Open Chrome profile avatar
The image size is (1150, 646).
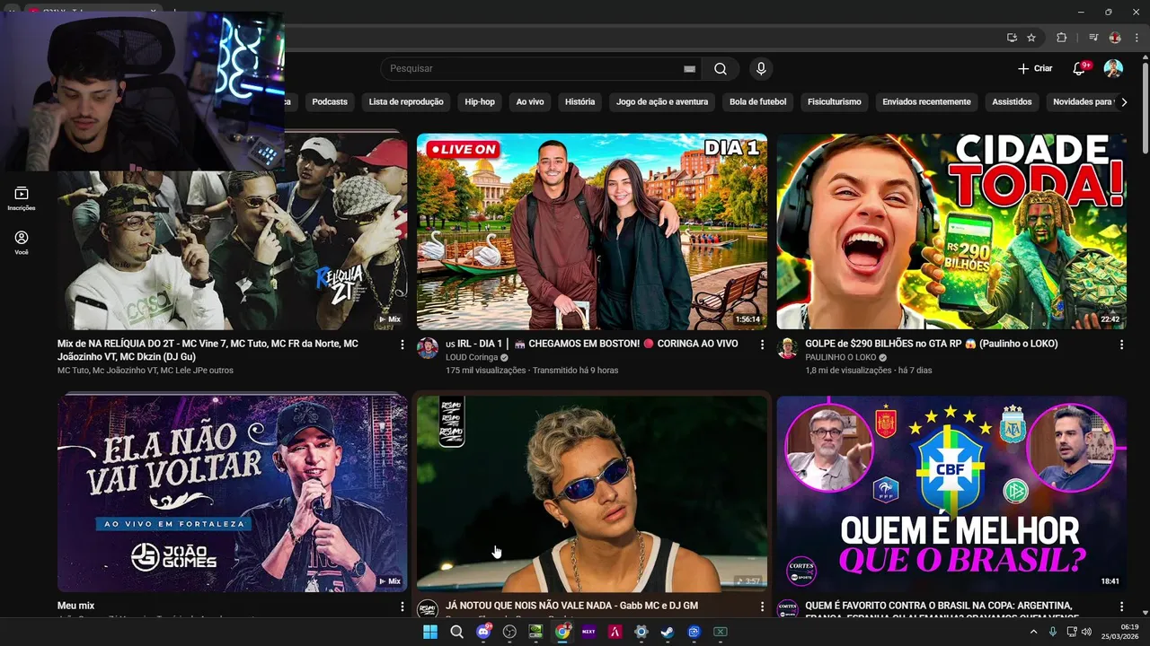(1115, 38)
